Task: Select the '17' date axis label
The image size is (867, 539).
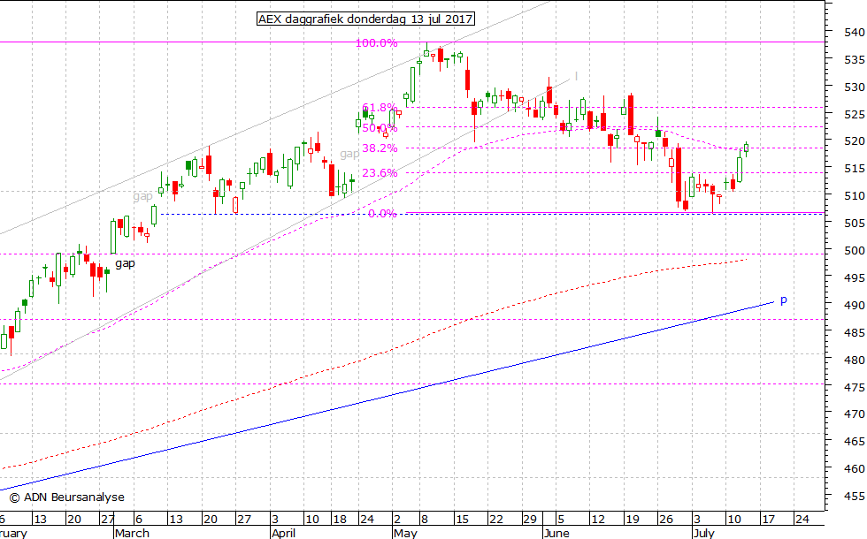Action: [x=768, y=520]
